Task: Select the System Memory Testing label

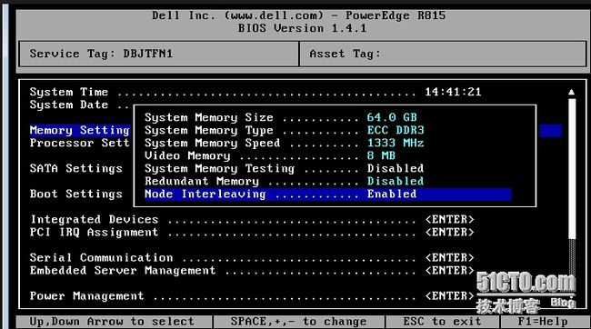Action: [219, 168]
